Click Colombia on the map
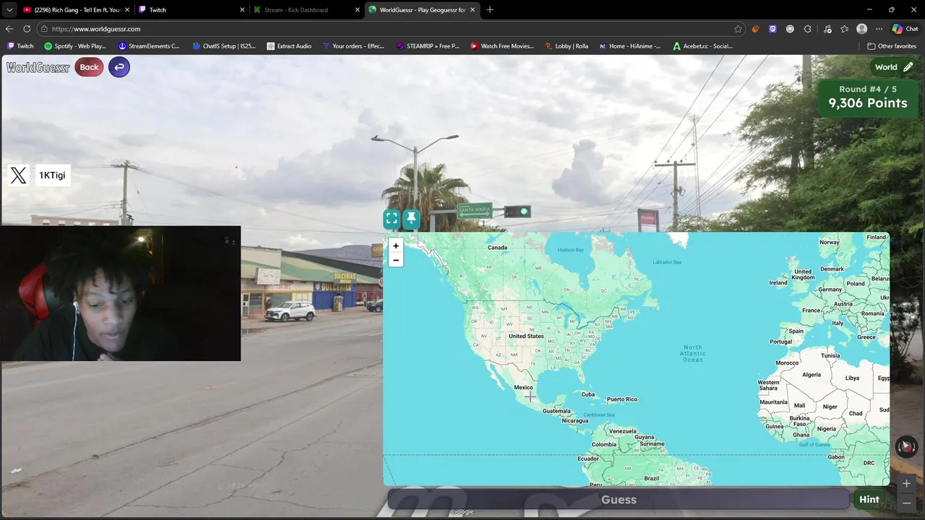Screen dimensions: 925x520 click(604, 445)
